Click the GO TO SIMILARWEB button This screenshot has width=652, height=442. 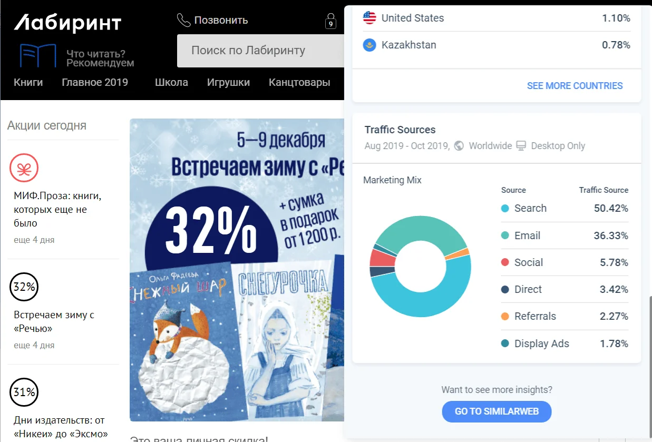(x=497, y=411)
